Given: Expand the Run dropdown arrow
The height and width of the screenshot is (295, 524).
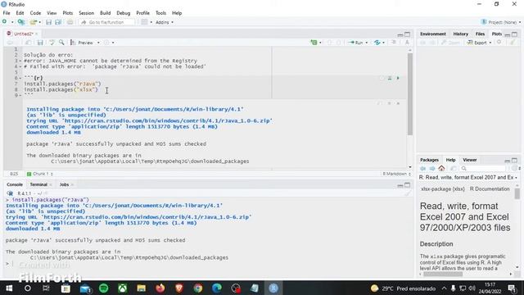Looking at the screenshot, I should 366,43.
